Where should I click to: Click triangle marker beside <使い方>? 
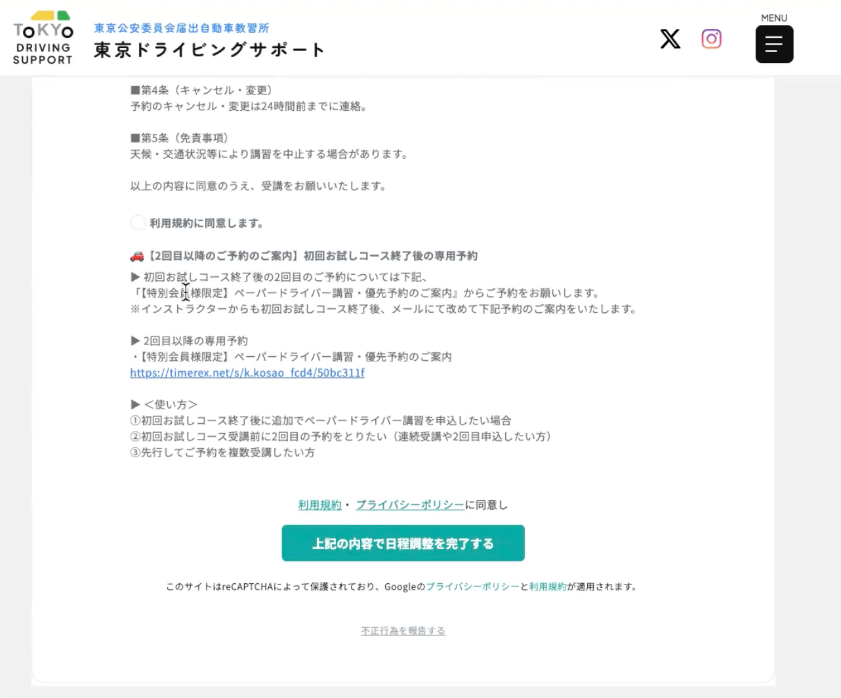click(x=135, y=405)
